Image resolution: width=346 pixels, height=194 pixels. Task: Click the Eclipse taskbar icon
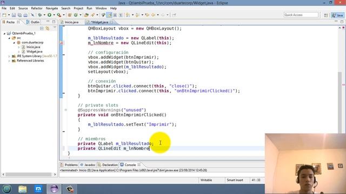(54, 189)
